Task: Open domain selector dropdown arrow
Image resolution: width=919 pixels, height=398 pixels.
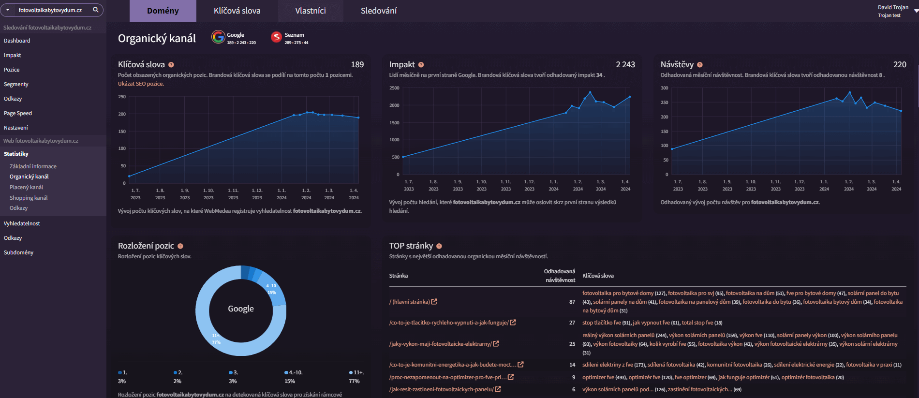Action: pyautogui.click(x=8, y=10)
